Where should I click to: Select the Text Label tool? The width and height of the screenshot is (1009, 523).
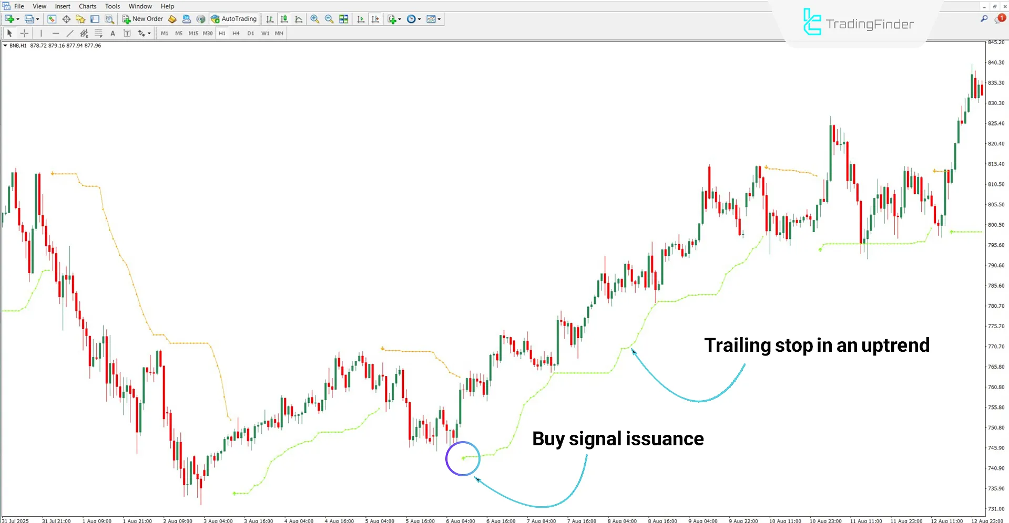(x=127, y=33)
